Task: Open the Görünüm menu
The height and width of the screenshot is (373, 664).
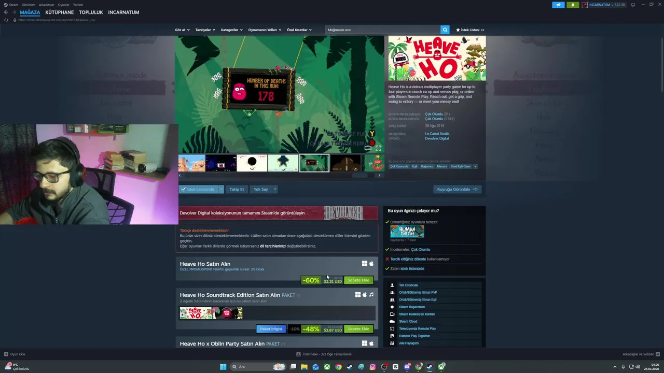Action: point(29,5)
